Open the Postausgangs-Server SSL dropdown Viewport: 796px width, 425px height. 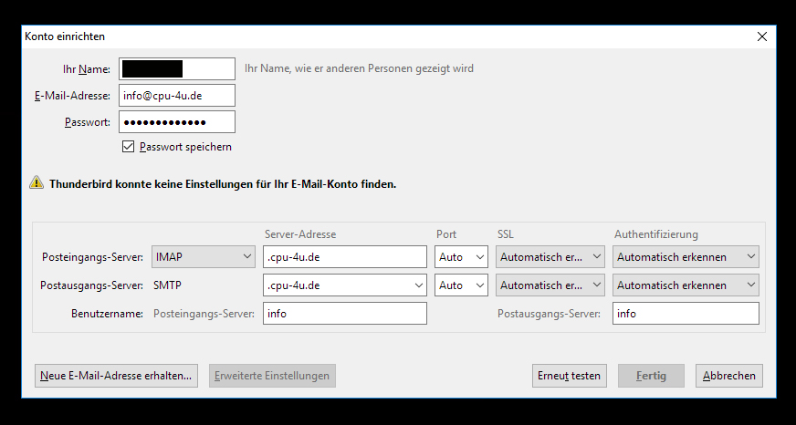click(x=550, y=285)
